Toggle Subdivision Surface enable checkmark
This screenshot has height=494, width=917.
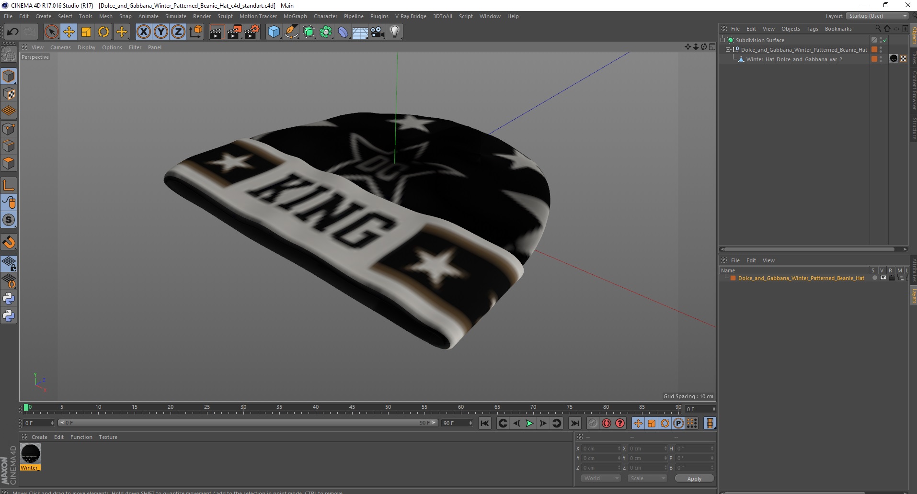885,40
